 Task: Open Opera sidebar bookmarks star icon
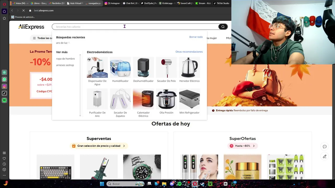[4, 18]
